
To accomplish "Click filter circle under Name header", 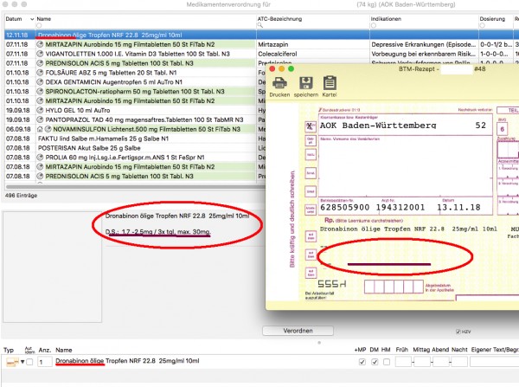I will 39,25.
